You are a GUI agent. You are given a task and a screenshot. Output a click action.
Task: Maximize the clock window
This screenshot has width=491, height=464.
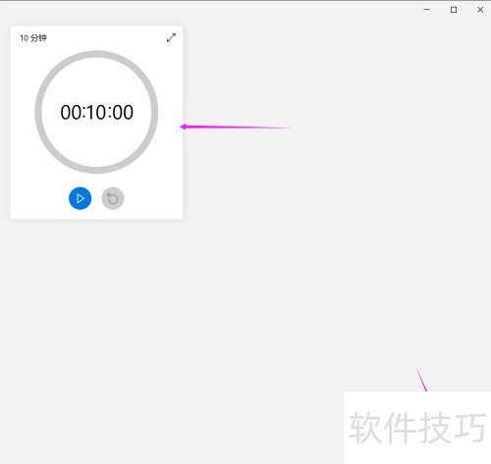pyautogui.click(x=454, y=10)
